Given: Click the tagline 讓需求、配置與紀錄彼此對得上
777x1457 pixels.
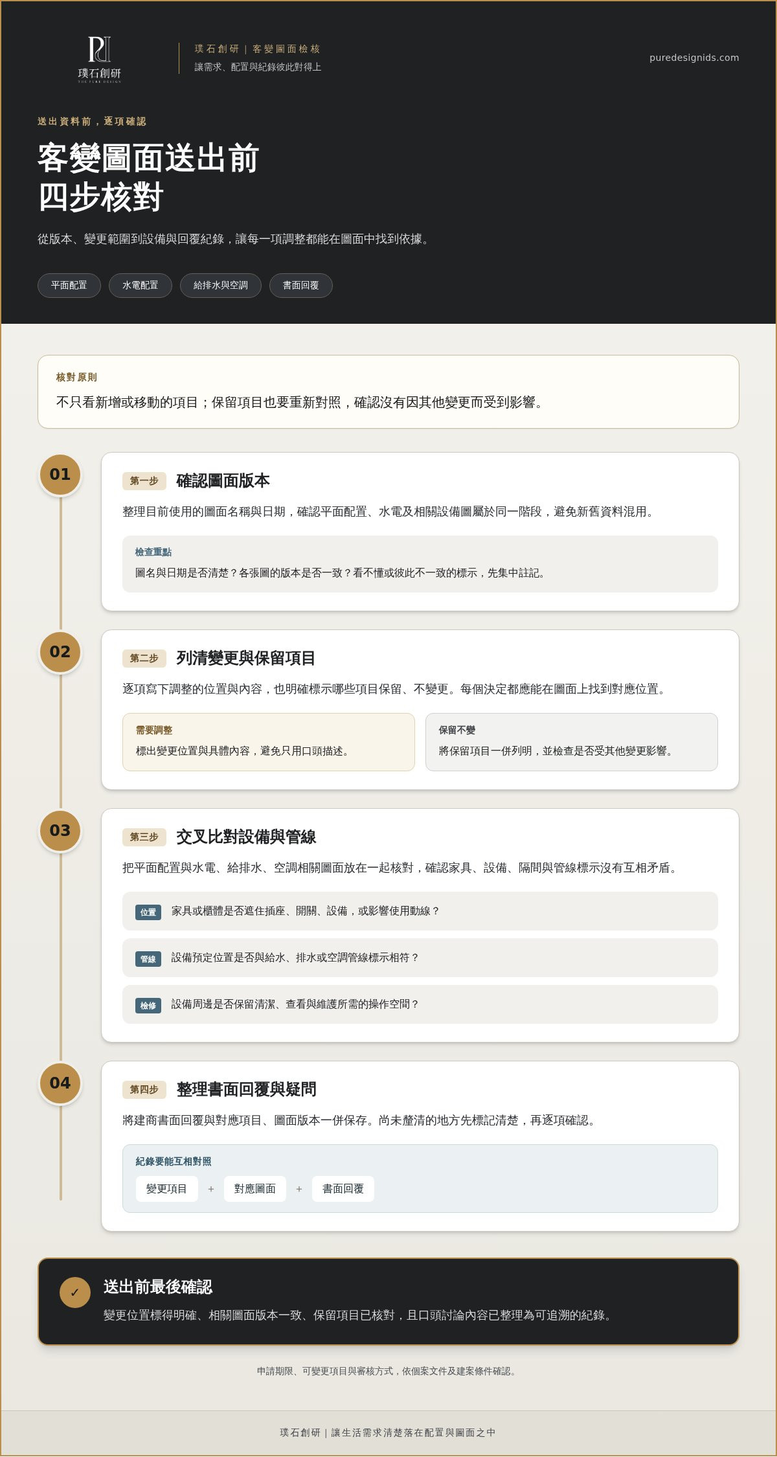Looking at the screenshot, I should (x=258, y=67).
